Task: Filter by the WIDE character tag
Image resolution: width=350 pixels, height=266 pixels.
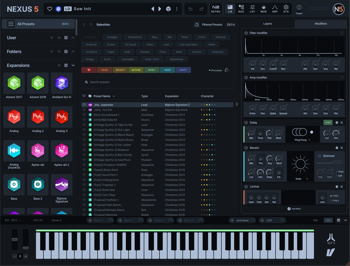Action: coord(168,70)
